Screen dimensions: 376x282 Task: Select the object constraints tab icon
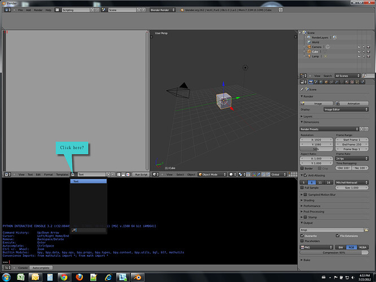(331, 82)
